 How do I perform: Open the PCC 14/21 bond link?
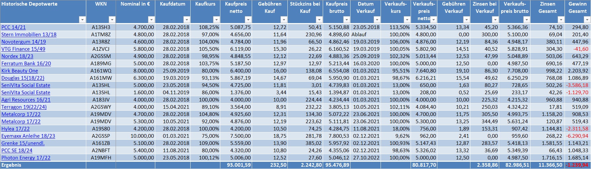14,27
